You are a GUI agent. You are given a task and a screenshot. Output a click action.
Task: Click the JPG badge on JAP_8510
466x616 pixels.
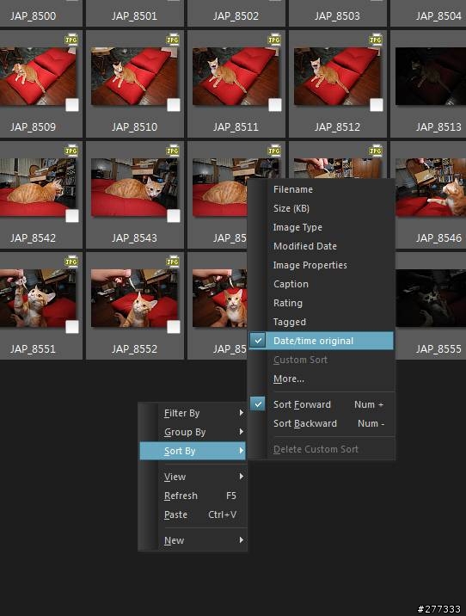[173, 40]
